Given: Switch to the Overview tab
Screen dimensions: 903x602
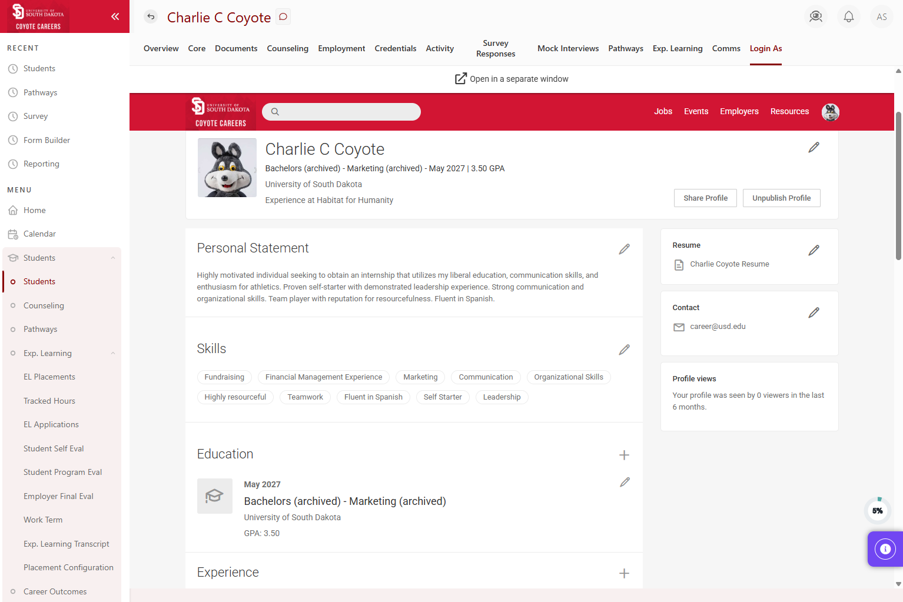Looking at the screenshot, I should pos(161,48).
